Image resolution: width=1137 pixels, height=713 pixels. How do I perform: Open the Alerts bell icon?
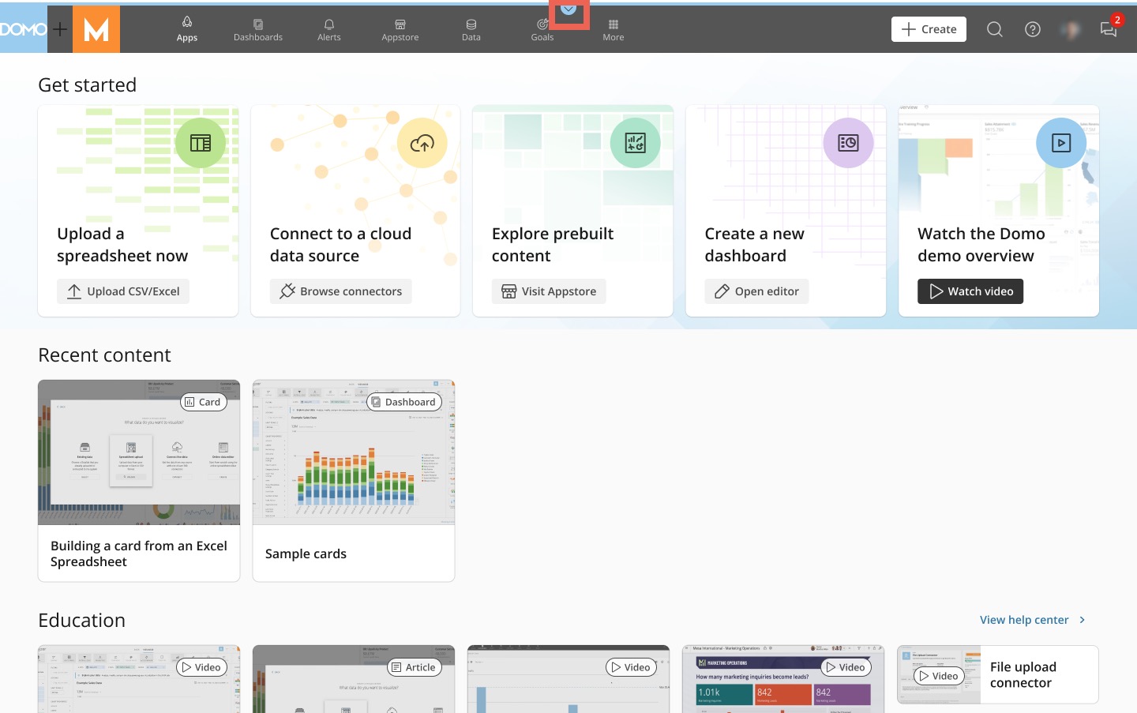pyautogui.click(x=329, y=24)
